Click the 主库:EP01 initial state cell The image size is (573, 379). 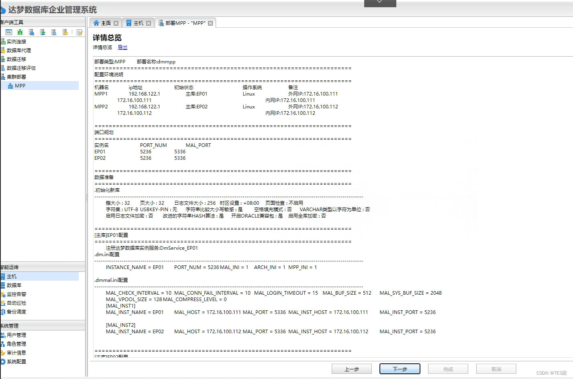point(197,94)
